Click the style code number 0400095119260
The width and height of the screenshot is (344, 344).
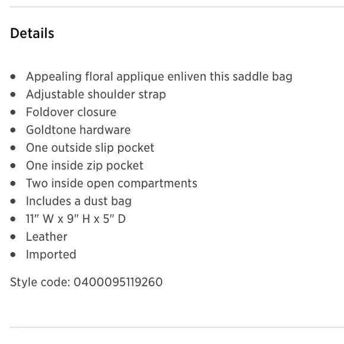[118, 282]
